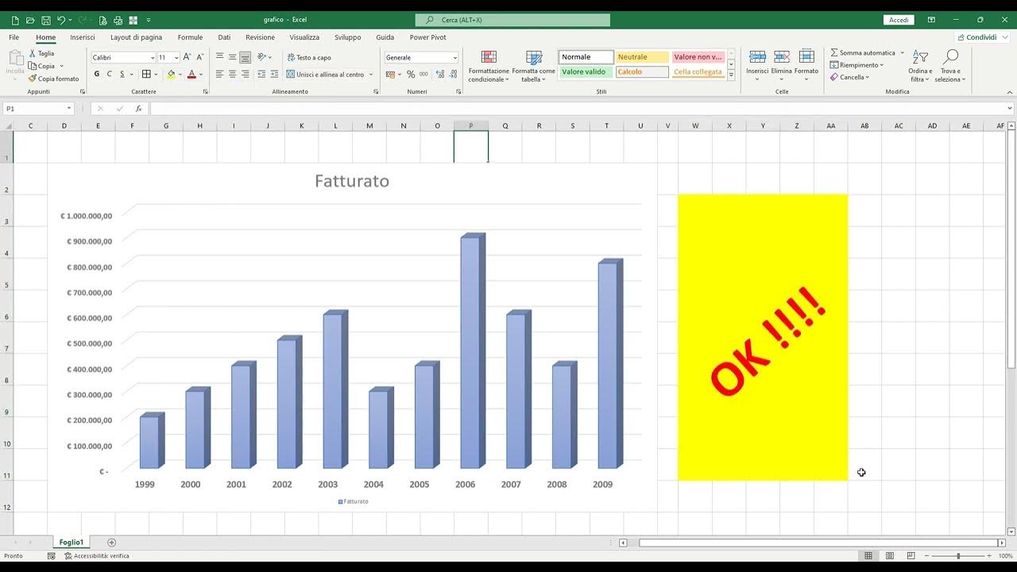The width and height of the screenshot is (1017, 572).
Task: Apply percent style number format
Action: pos(411,74)
